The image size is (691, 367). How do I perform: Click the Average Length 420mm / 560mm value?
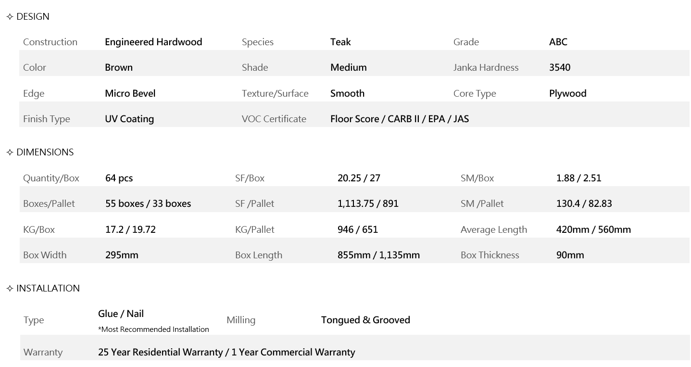593,229
